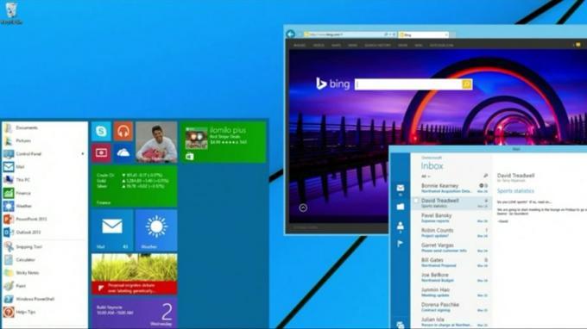587x329 pixels.
Task: Open the Music headphones tile
Action: coord(123,131)
